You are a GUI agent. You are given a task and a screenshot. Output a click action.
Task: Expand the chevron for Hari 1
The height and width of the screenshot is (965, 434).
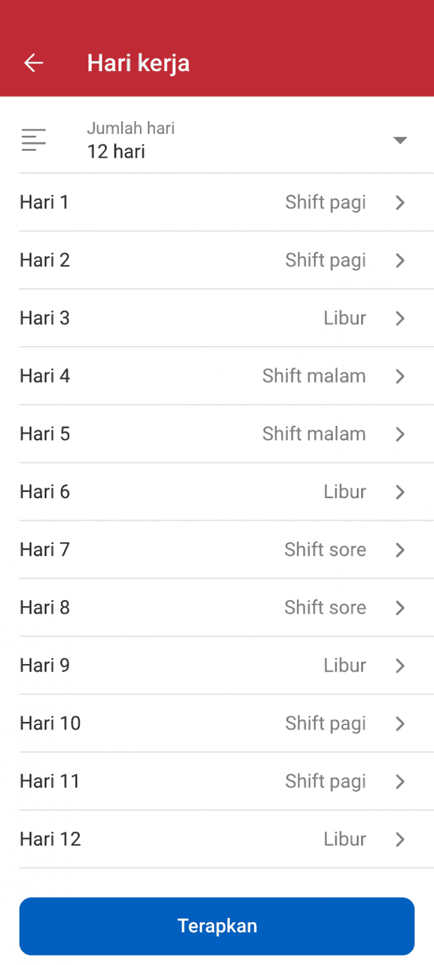pyautogui.click(x=400, y=202)
